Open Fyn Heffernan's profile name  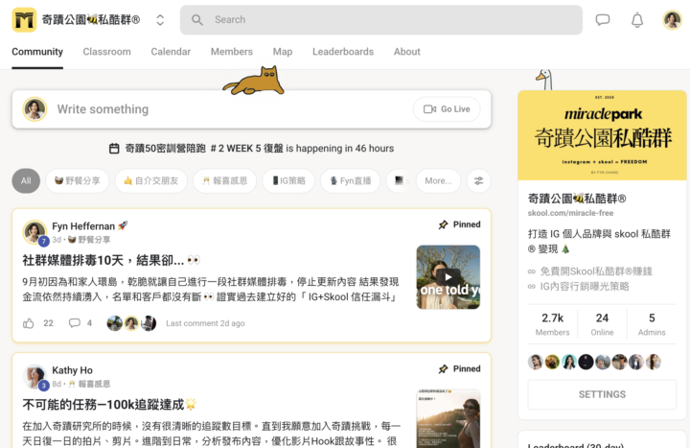83,226
